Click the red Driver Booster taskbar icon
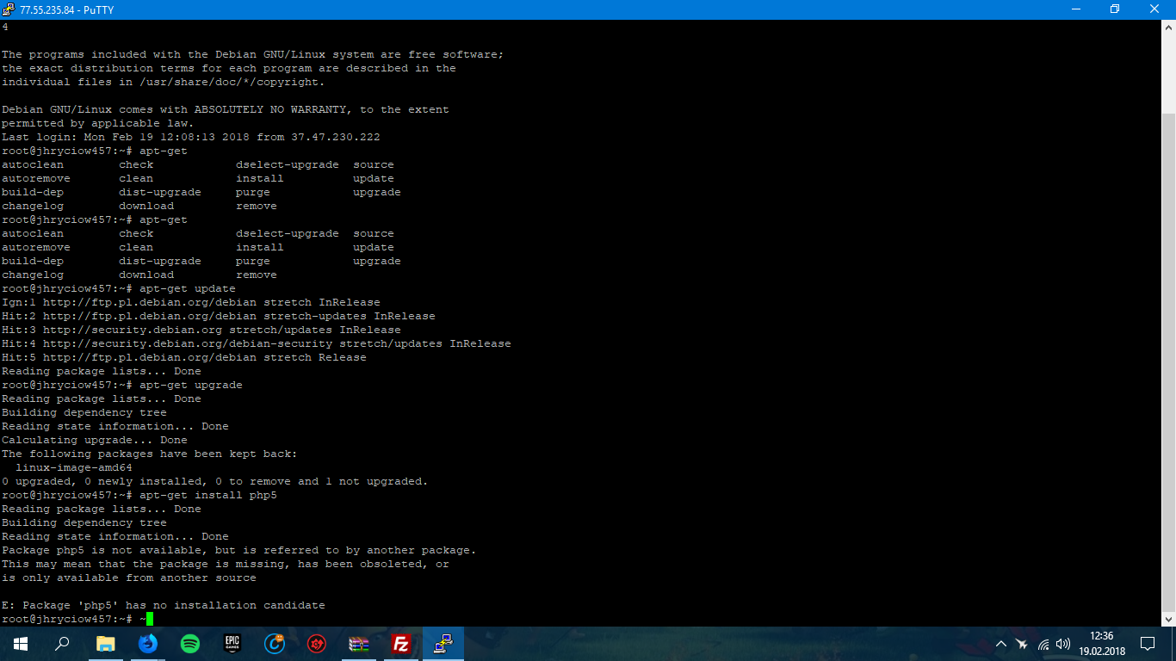Viewport: 1176px width, 661px height. 317,644
